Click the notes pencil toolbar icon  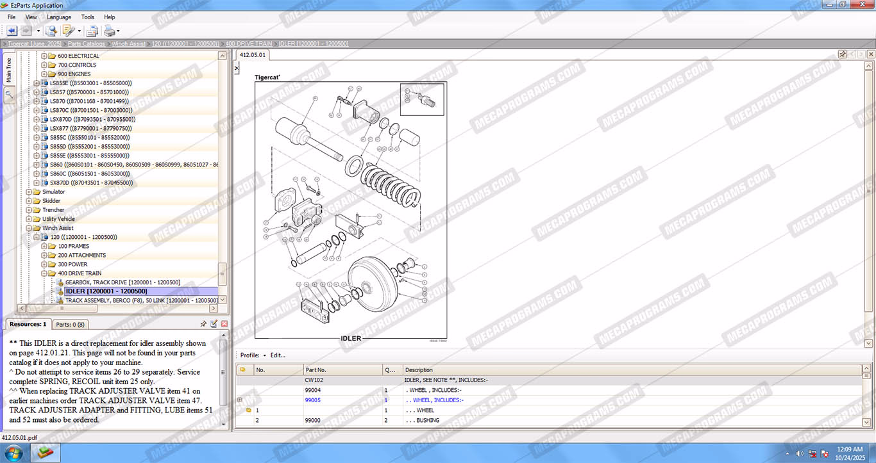tap(69, 31)
